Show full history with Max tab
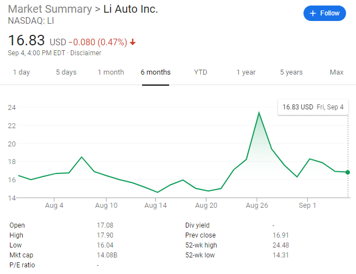 (337, 72)
